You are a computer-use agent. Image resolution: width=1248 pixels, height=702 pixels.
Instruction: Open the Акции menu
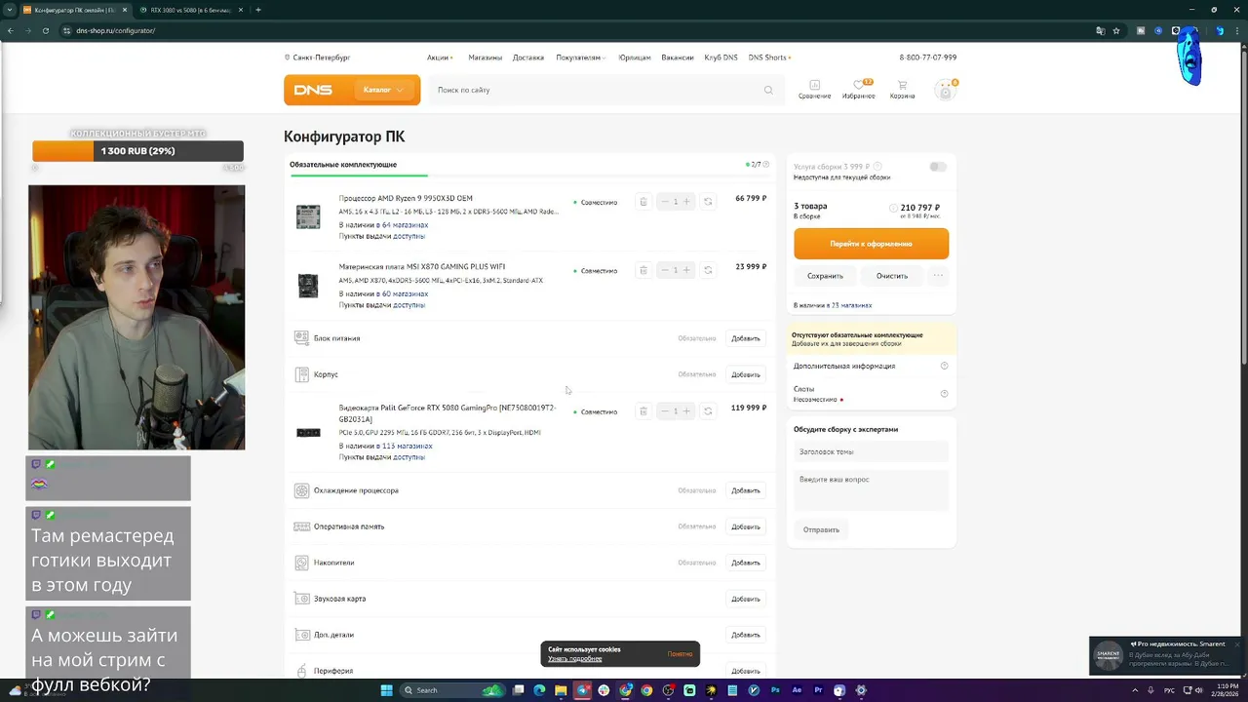(x=439, y=58)
